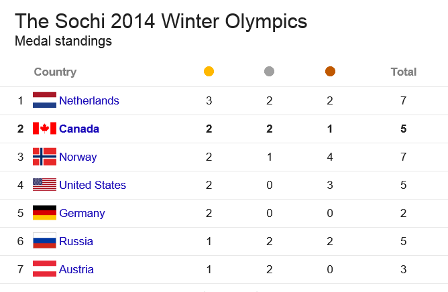448x292 pixels.
Task: Open the United States link
Action: pos(93,185)
